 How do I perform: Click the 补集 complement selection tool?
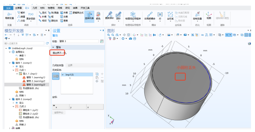point(43,16)
